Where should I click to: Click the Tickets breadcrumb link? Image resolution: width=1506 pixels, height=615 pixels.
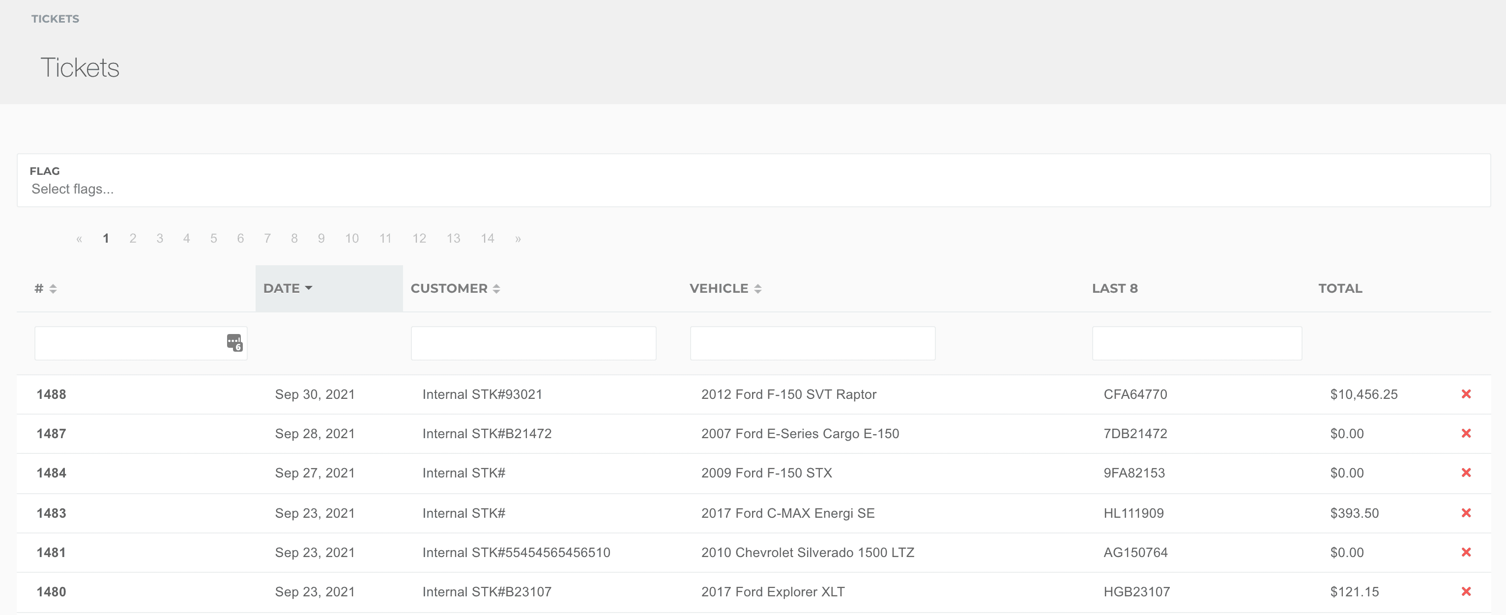(55, 19)
